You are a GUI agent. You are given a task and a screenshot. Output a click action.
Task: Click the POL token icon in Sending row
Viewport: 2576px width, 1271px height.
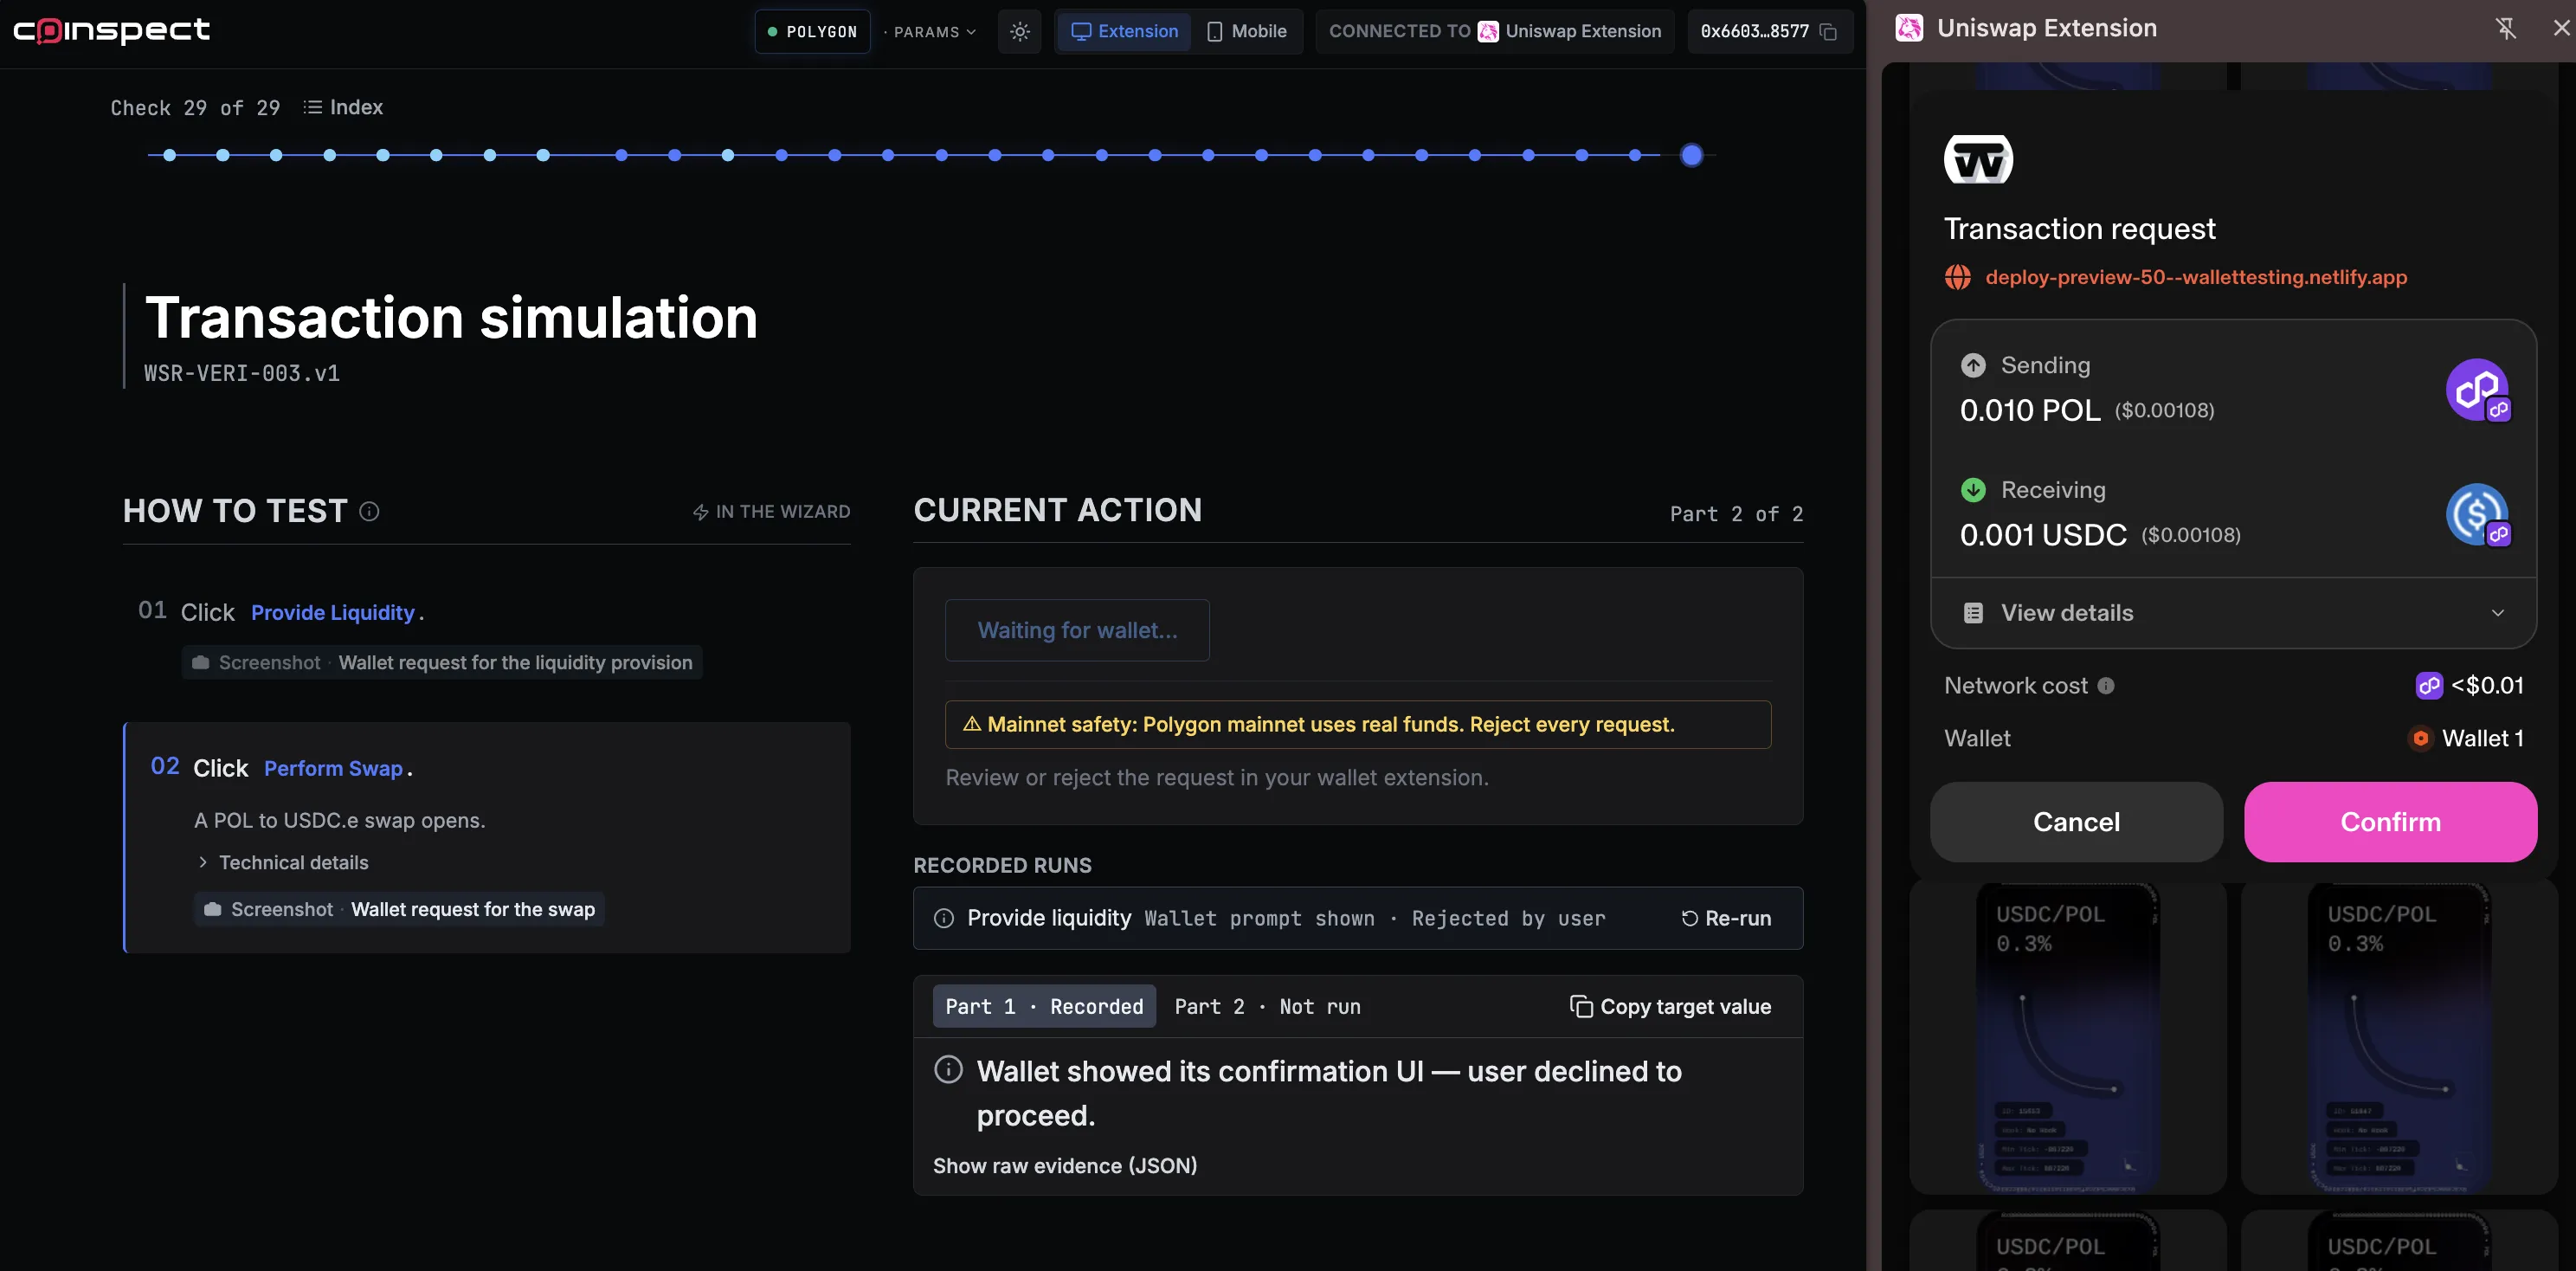2478,390
